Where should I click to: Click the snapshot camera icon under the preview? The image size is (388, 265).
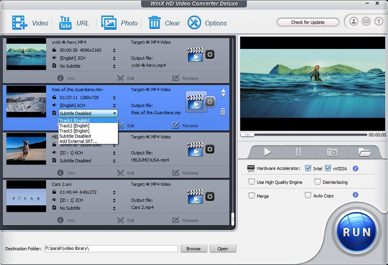(x=332, y=151)
